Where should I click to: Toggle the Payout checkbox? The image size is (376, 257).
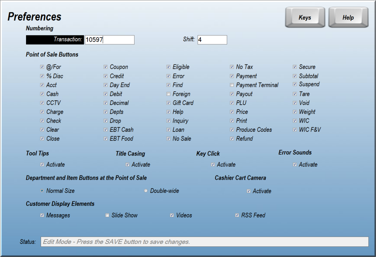coord(232,94)
